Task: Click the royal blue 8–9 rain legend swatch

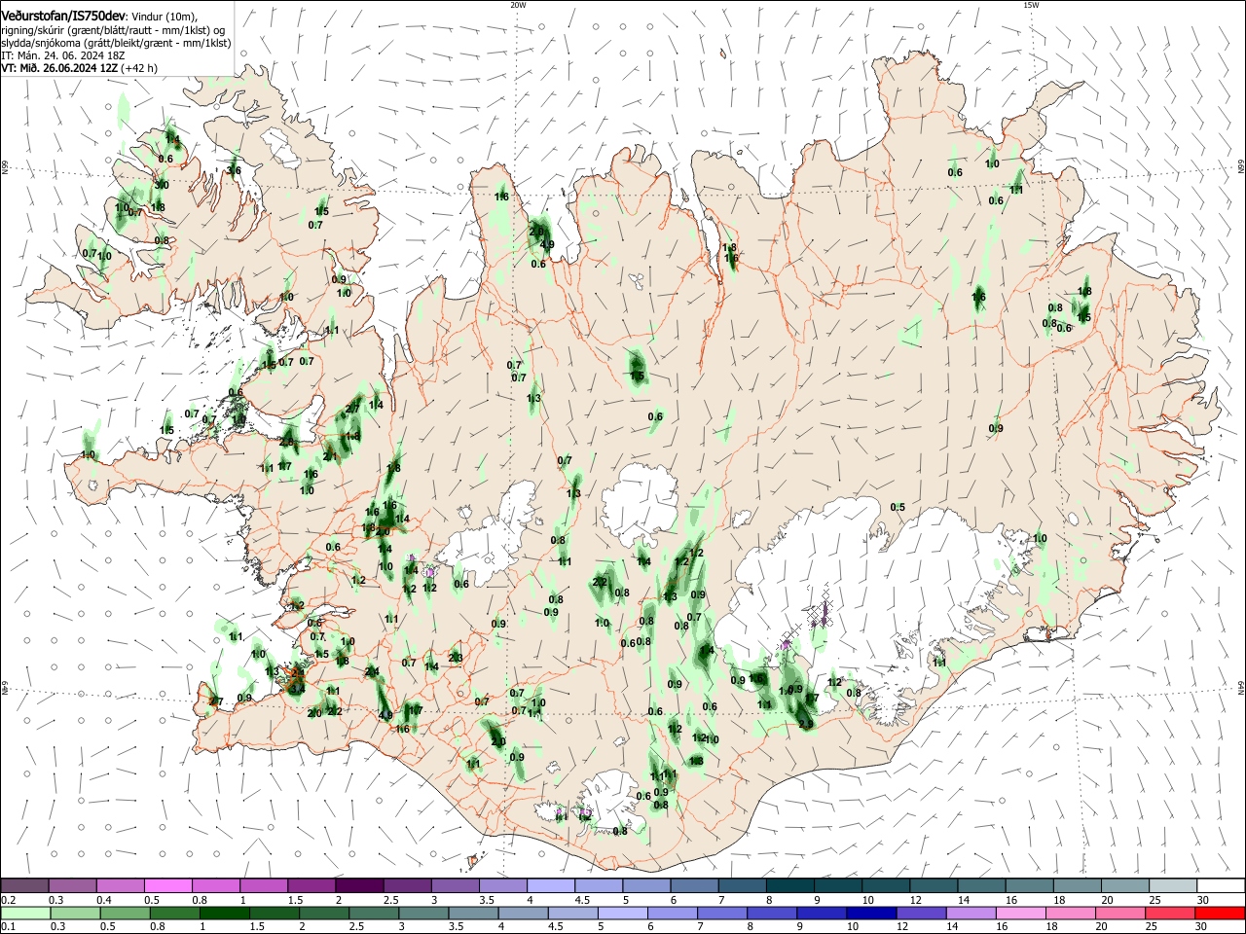Action: click(x=771, y=914)
